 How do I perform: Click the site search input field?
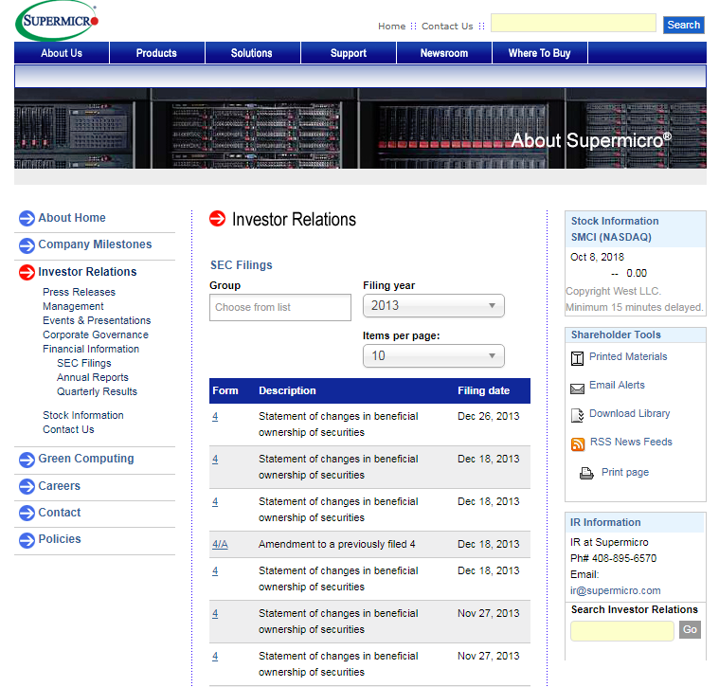[573, 23]
